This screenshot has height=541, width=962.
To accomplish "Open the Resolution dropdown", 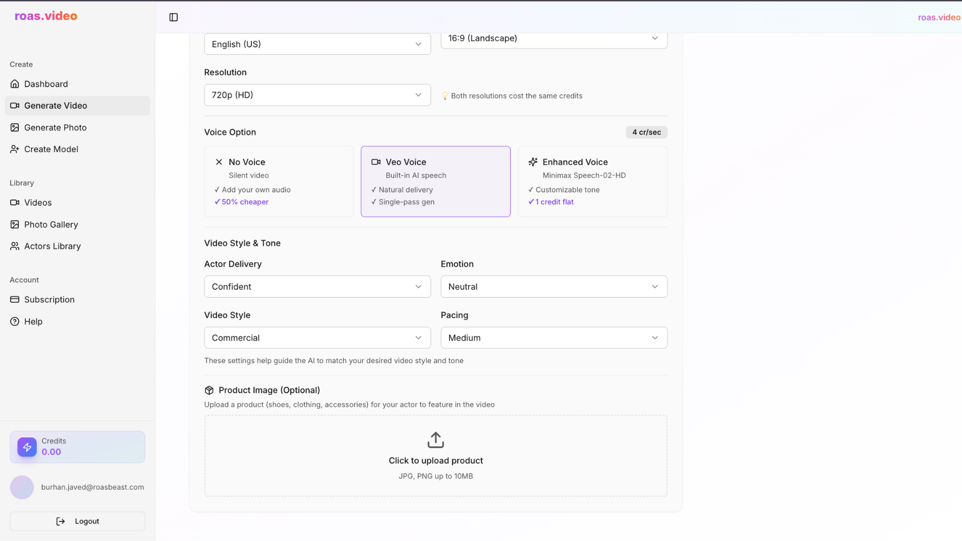I will [x=317, y=95].
